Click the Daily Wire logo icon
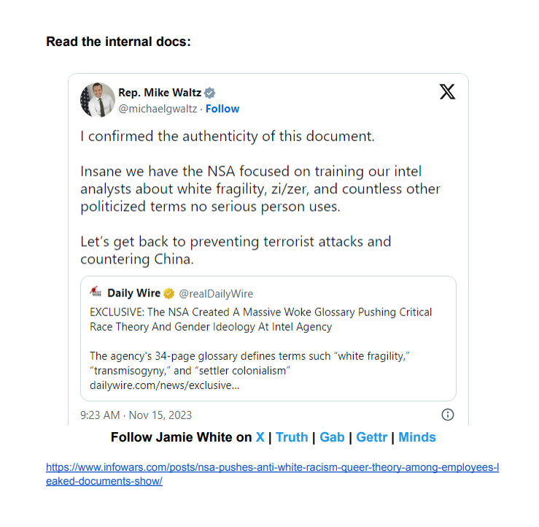 (x=96, y=292)
